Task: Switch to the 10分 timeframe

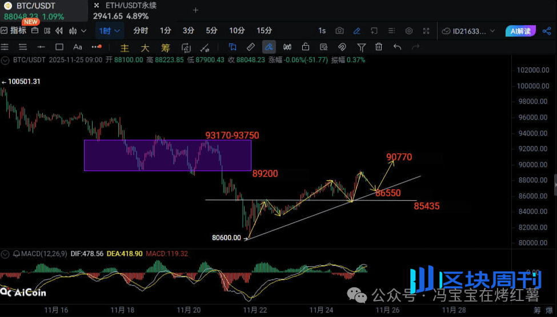Action: [237, 31]
